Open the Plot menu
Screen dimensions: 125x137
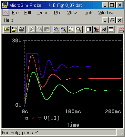[58, 13]
